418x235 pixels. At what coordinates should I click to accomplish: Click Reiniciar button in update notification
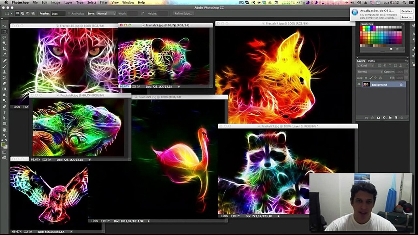(x=407, y=17)
